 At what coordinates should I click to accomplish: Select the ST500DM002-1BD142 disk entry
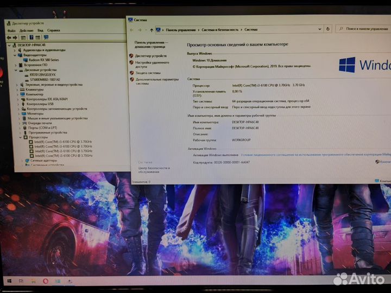click(x=45, y=80)
